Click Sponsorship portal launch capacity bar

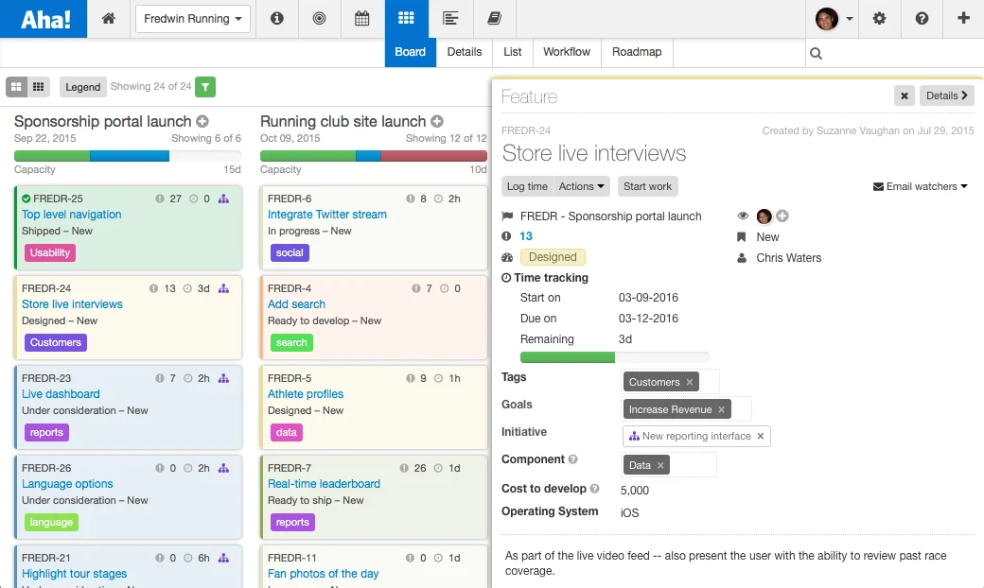(x=128, y=156)
